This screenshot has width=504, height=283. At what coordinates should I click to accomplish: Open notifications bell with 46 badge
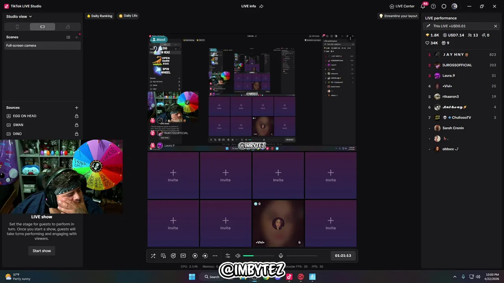pyautogui.click(x=423, y=6)
